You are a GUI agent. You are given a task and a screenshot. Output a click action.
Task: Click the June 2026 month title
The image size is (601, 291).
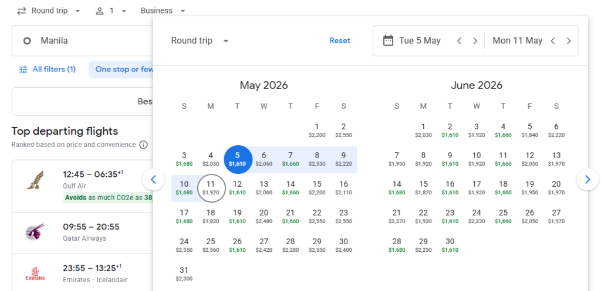pyautogui.click(x=477, y=85)
